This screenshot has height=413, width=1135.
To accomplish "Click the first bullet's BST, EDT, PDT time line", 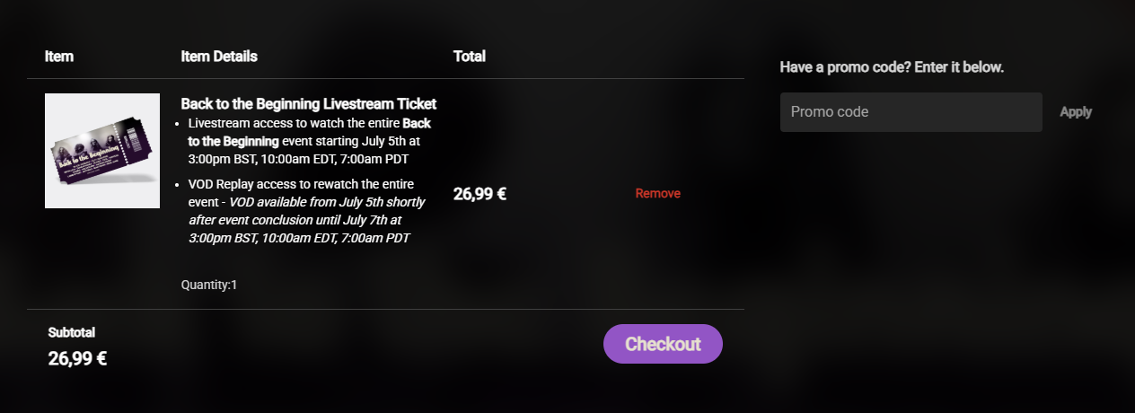I will (299, 159).
